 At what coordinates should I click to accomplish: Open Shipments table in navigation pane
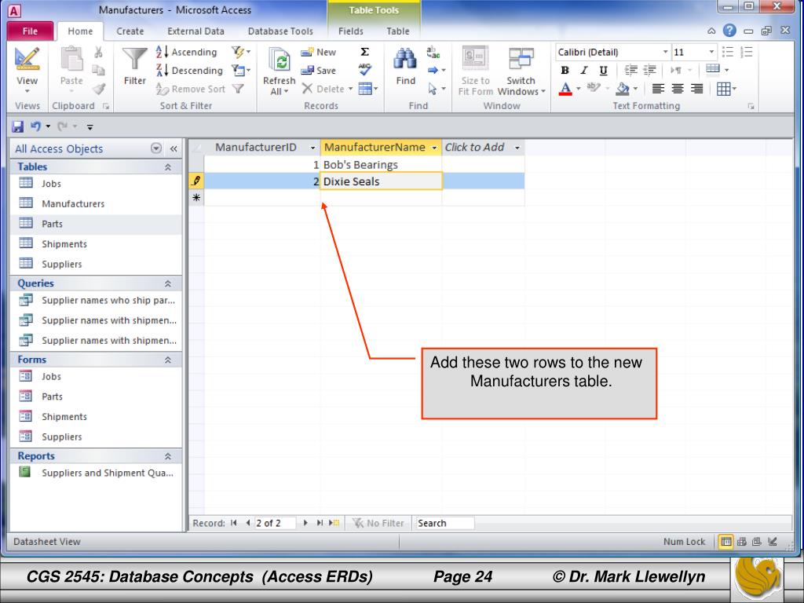(96, 244)
